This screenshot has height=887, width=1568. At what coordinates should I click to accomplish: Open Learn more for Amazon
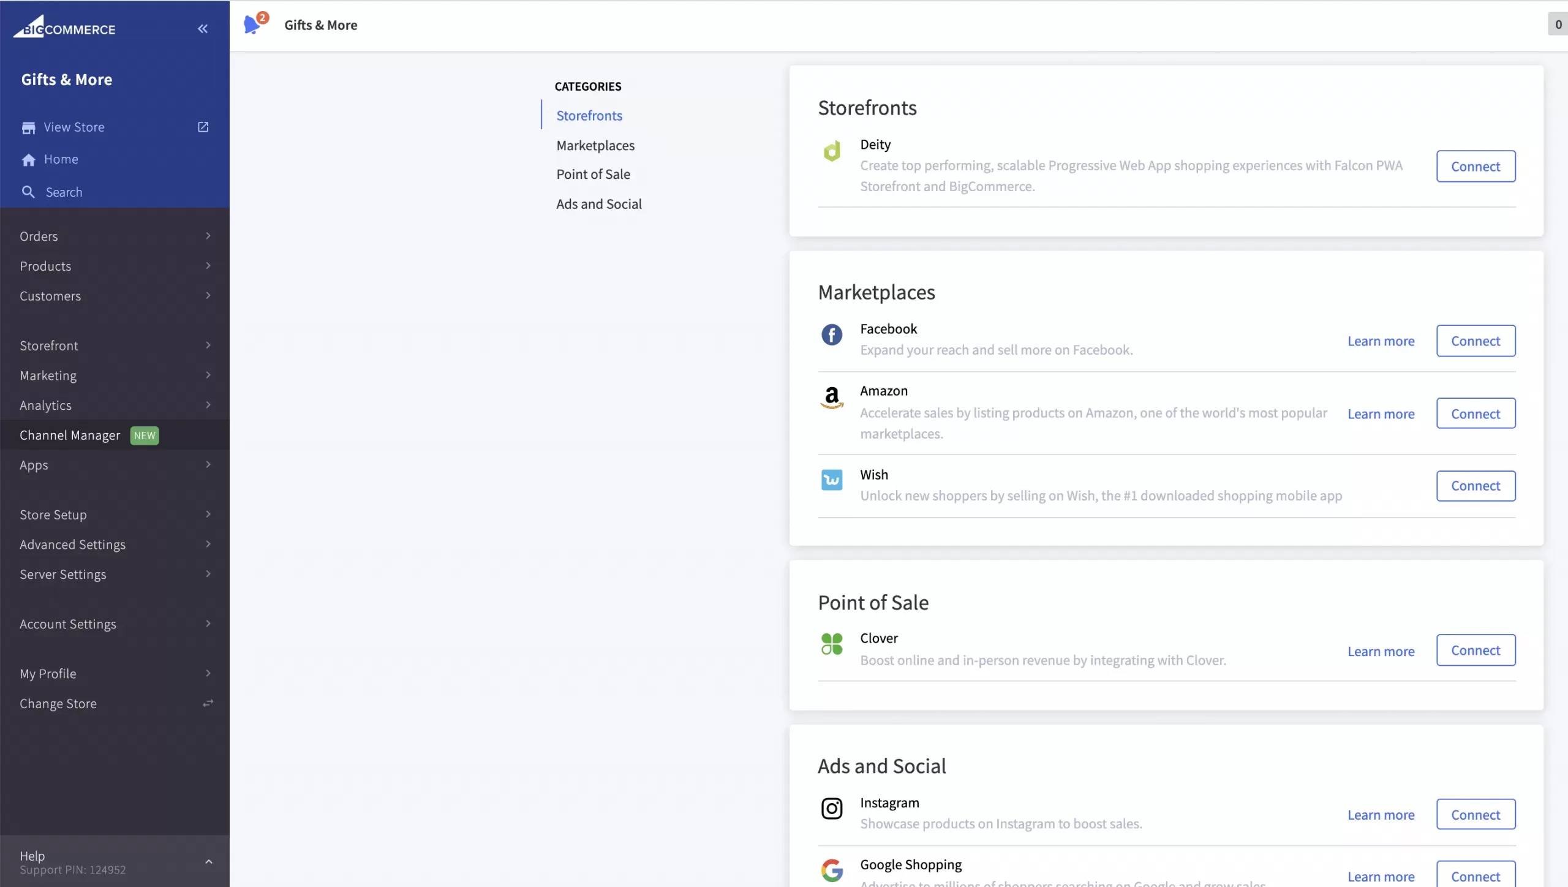point(1381,414)
